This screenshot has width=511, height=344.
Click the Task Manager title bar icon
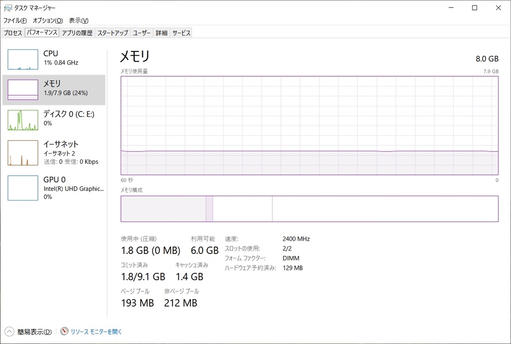pyautogui.click(x=7, y=8)
